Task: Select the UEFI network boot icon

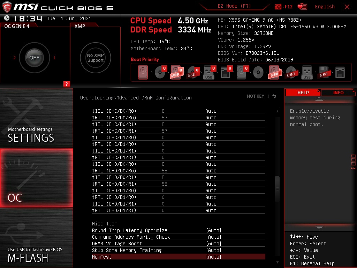Action: [226, 73]
